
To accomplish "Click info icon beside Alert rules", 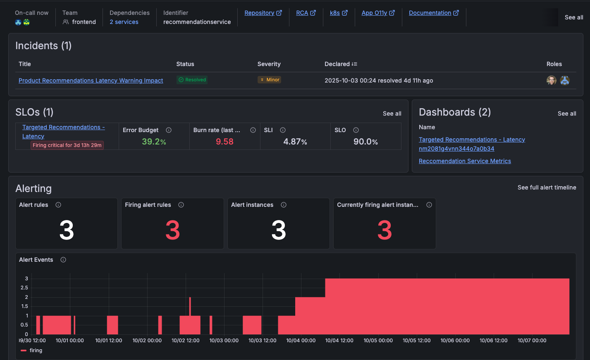I will click(58, 205).
